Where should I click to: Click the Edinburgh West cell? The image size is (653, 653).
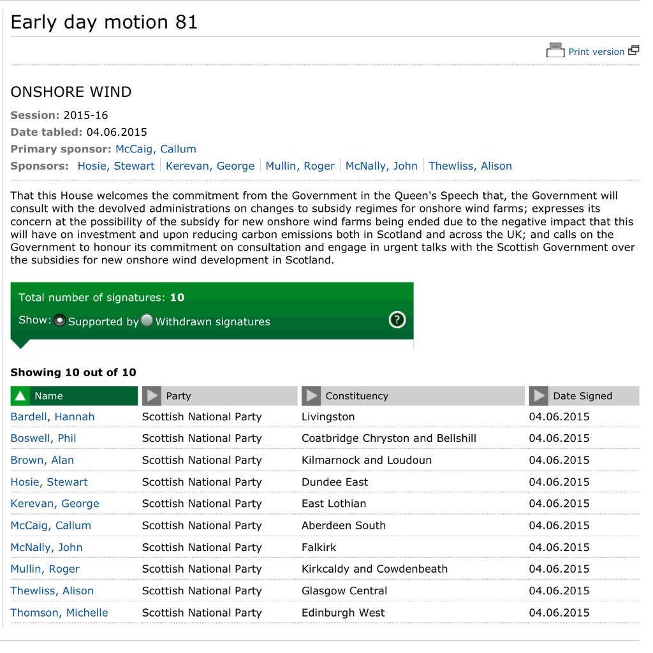[x=343, y=613]
